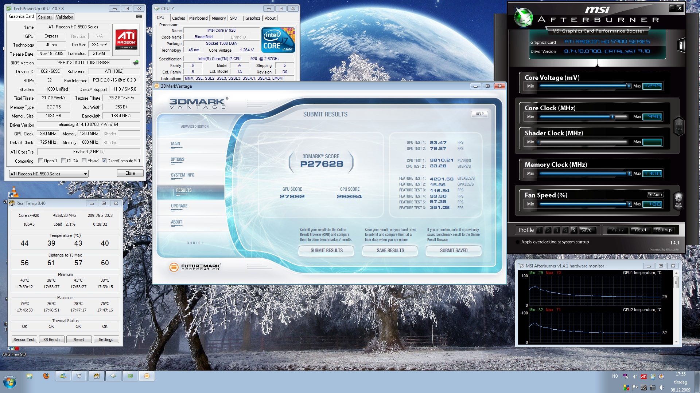The image size is (700, 393).
Task: Open SPD tab in CPU-Z
Action: 234,18
